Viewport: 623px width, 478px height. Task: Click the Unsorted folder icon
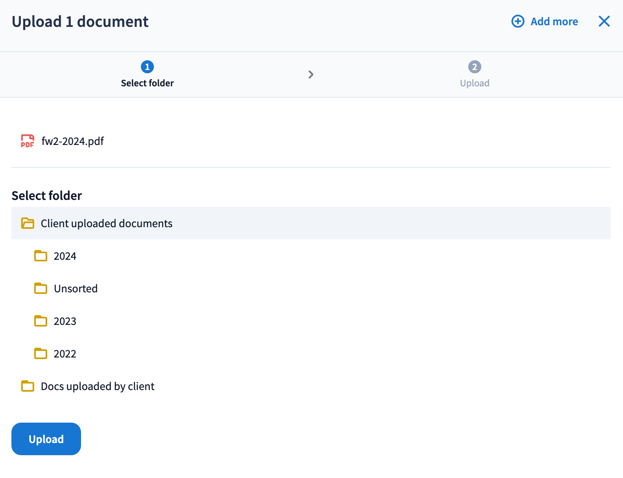[x=41, y=288]
